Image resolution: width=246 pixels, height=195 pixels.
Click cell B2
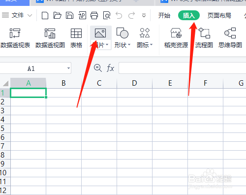(64, 102)
